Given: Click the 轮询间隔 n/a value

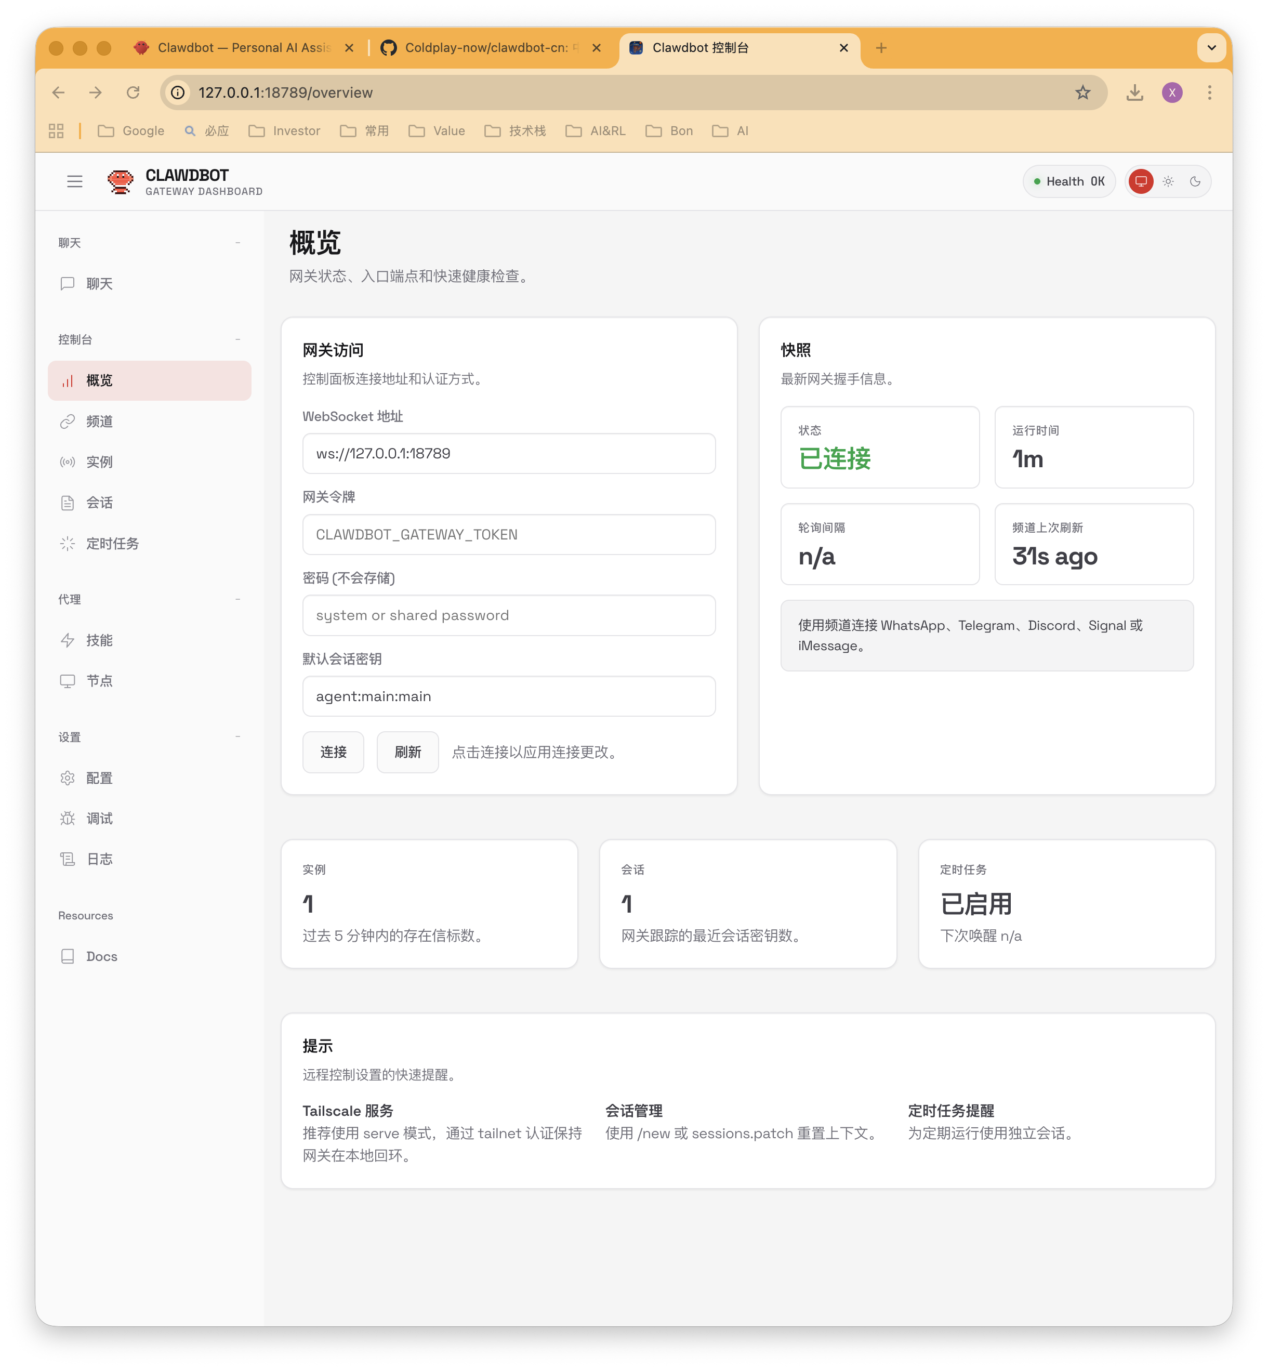Looking at the screenshot, I should coord(816,556).
